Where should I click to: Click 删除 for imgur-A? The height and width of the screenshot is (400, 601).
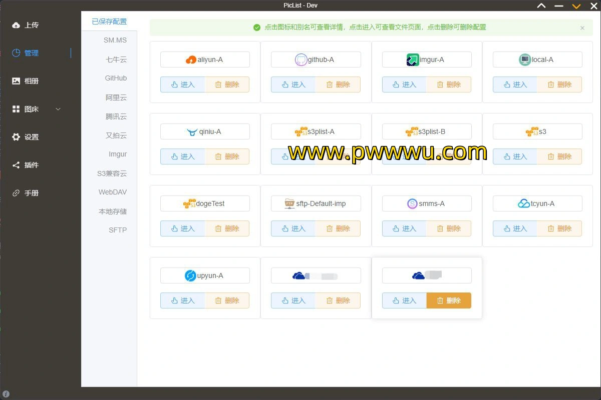pyautogui.click(x=449, y=84)
